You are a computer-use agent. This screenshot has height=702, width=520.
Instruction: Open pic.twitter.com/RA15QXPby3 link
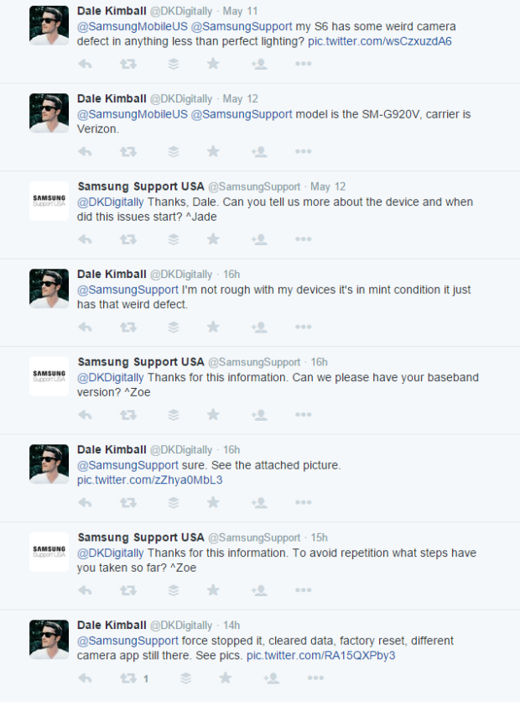[x=320, y=656]
